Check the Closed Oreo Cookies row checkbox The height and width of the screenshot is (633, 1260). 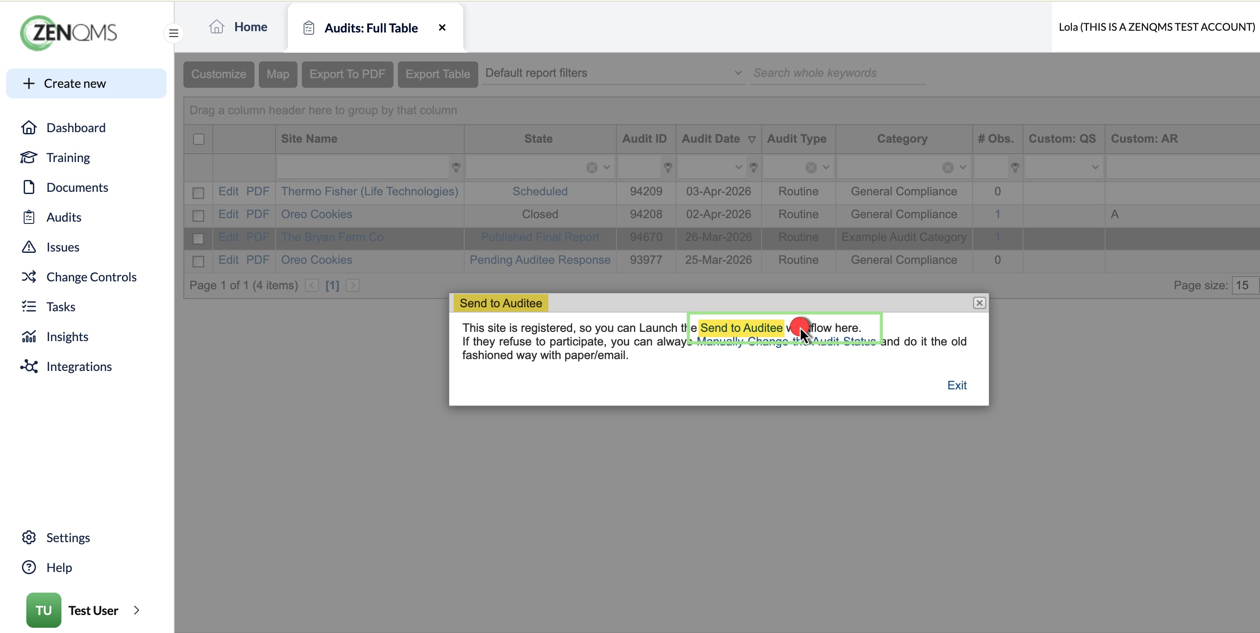pos(198,216)
